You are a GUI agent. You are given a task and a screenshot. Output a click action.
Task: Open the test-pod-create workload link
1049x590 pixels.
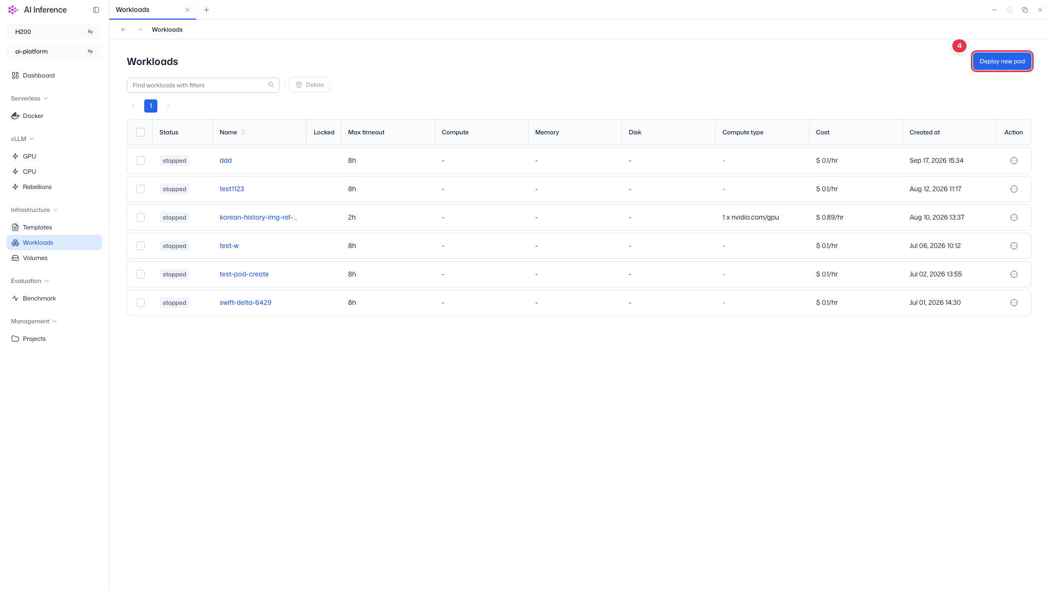click(244, 274)
